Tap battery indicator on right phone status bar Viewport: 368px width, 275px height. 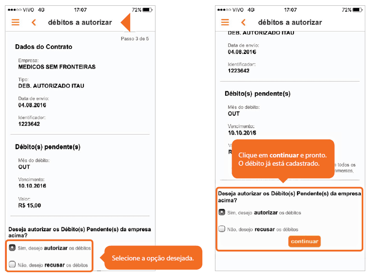(x=357, y=10)
